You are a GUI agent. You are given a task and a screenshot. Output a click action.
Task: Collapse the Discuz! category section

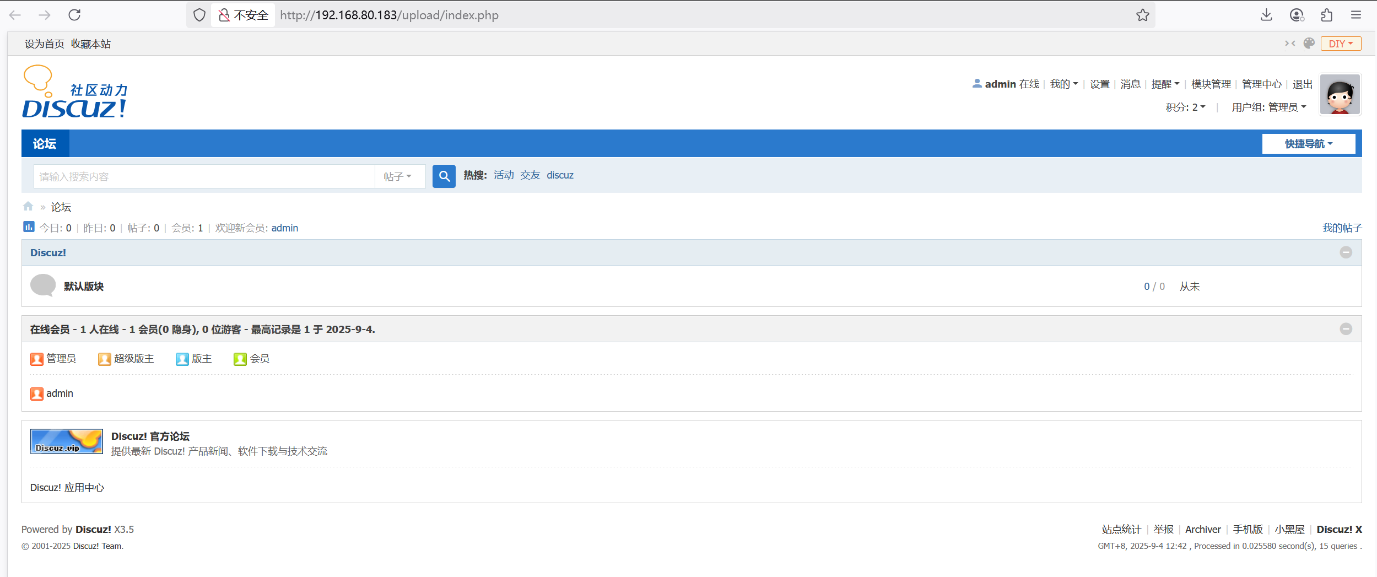(1346, 252)
